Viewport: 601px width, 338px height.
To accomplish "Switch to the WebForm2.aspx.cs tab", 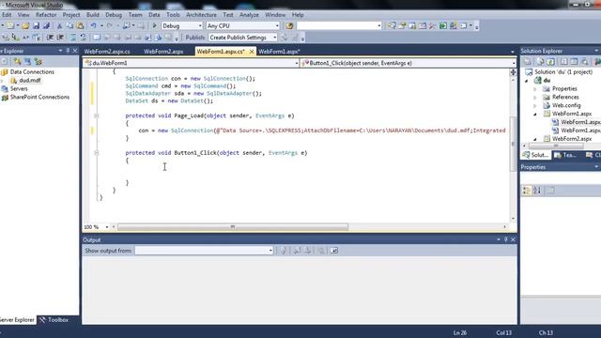I will pyautogui.click(x=107, y=52).
